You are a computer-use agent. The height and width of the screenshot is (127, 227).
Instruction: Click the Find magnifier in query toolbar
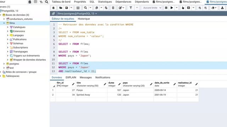coord(85,8)
